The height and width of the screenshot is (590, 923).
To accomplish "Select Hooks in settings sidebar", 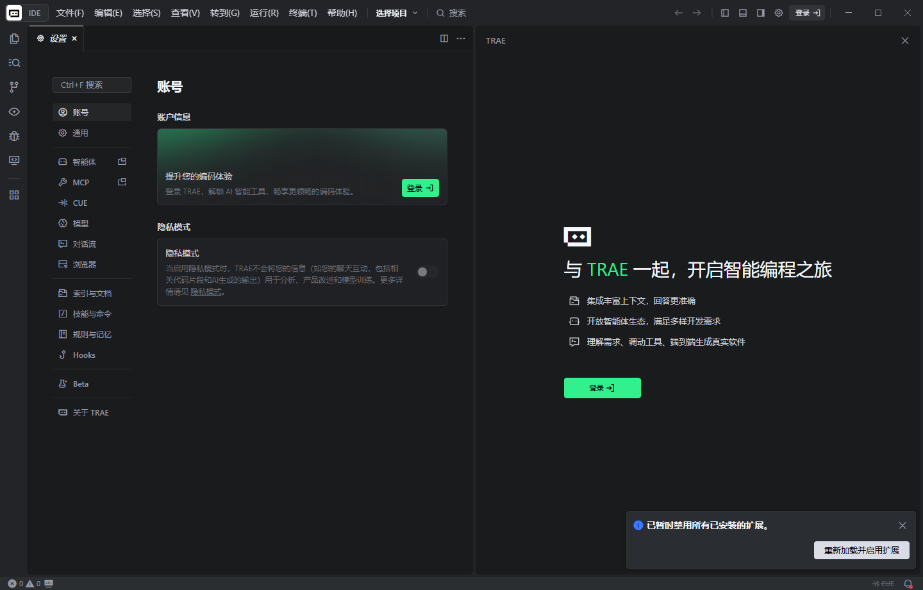I will [92, 355].
